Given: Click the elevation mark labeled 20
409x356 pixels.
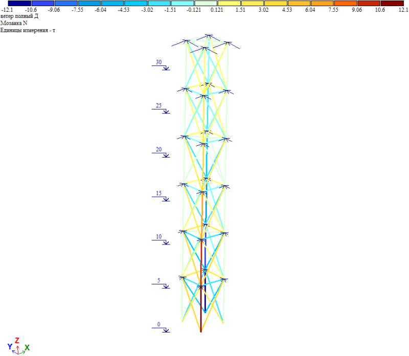Looking at the screenshot, I should (161, 152).
